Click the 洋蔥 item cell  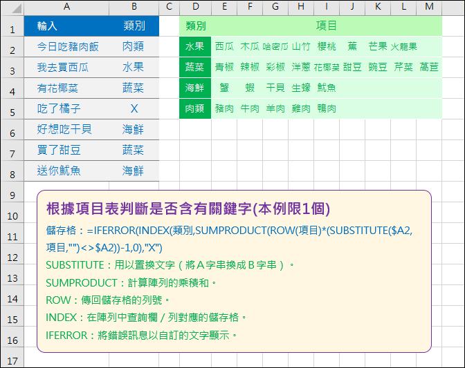pyautogui.click(x=301, y=68)
